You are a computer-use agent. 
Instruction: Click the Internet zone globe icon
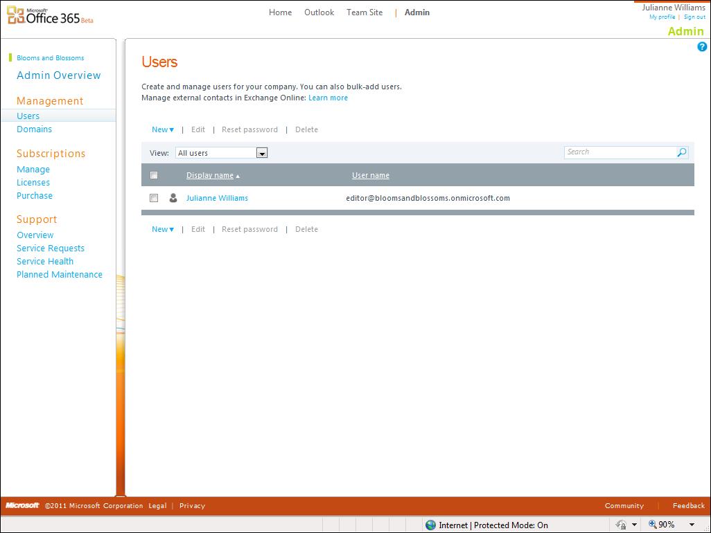click(431, 525)
